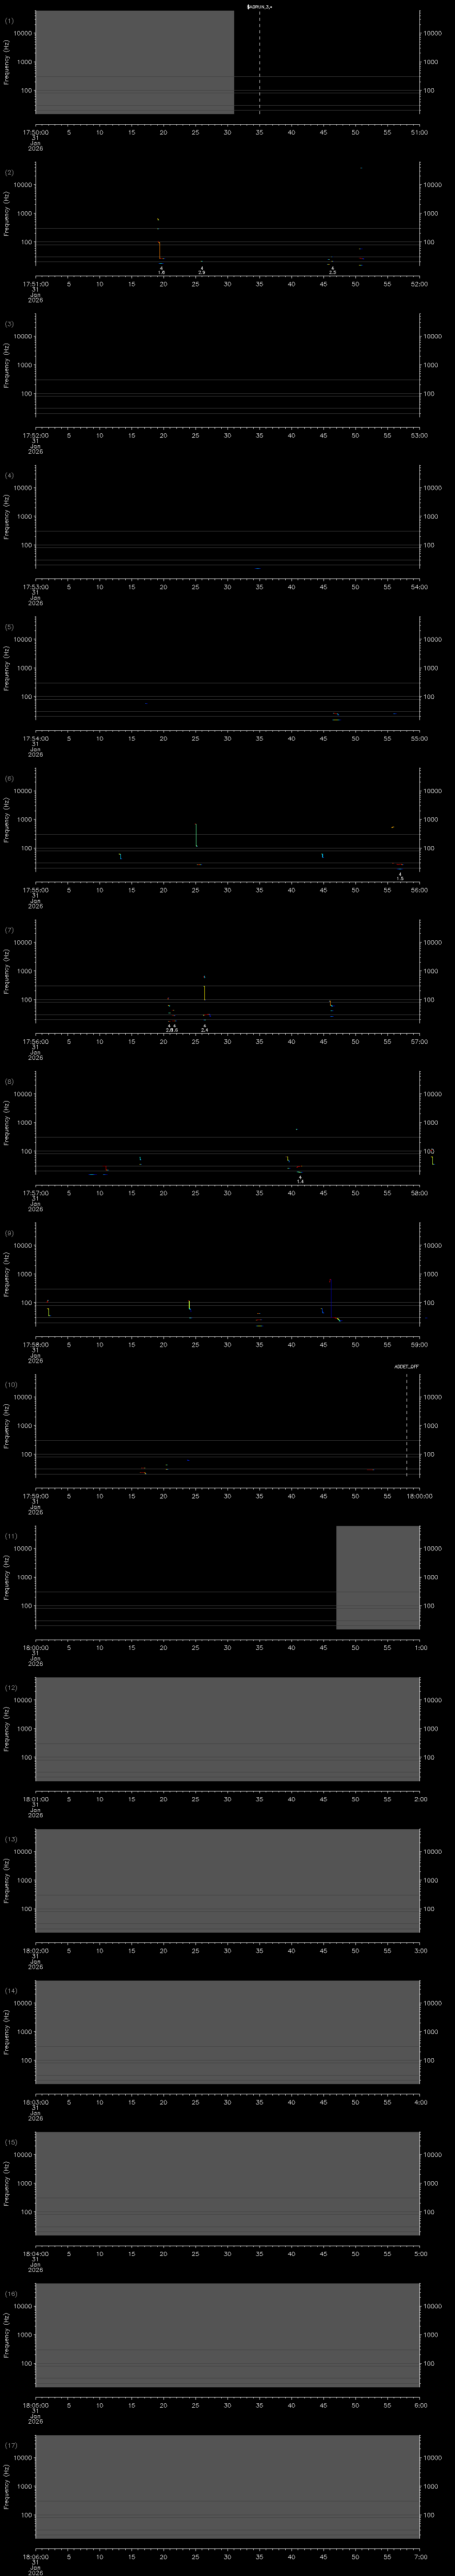Click the ADRUN_3 event marker label
Image resolution: width=455 pixels, height=2576 pixels.
(259, 7)
